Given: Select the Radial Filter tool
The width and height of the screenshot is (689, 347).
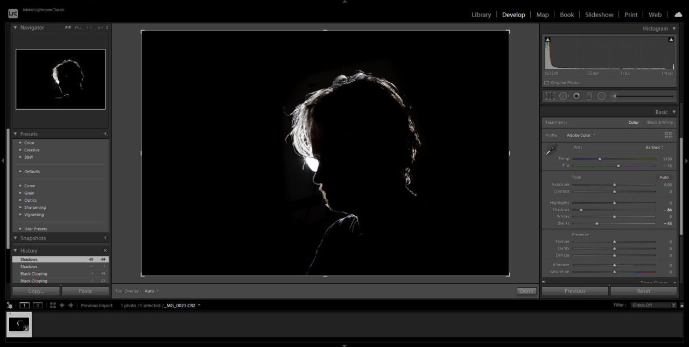Looking at the screenshot, I should coord(601,96).
